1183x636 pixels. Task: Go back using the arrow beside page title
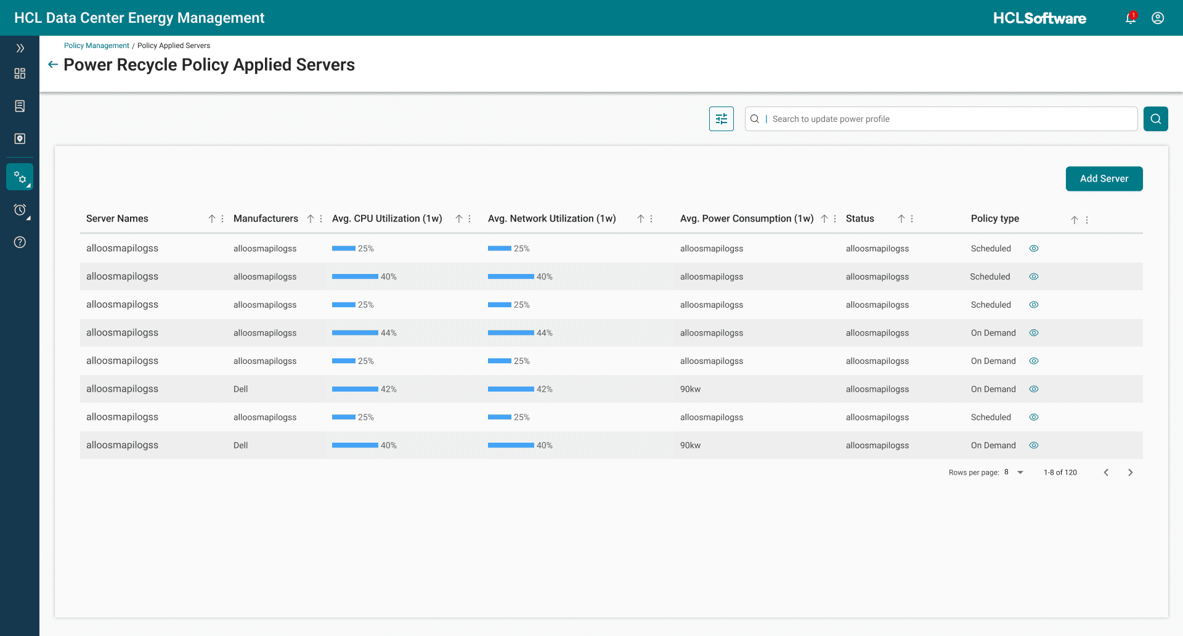point(53,65)
